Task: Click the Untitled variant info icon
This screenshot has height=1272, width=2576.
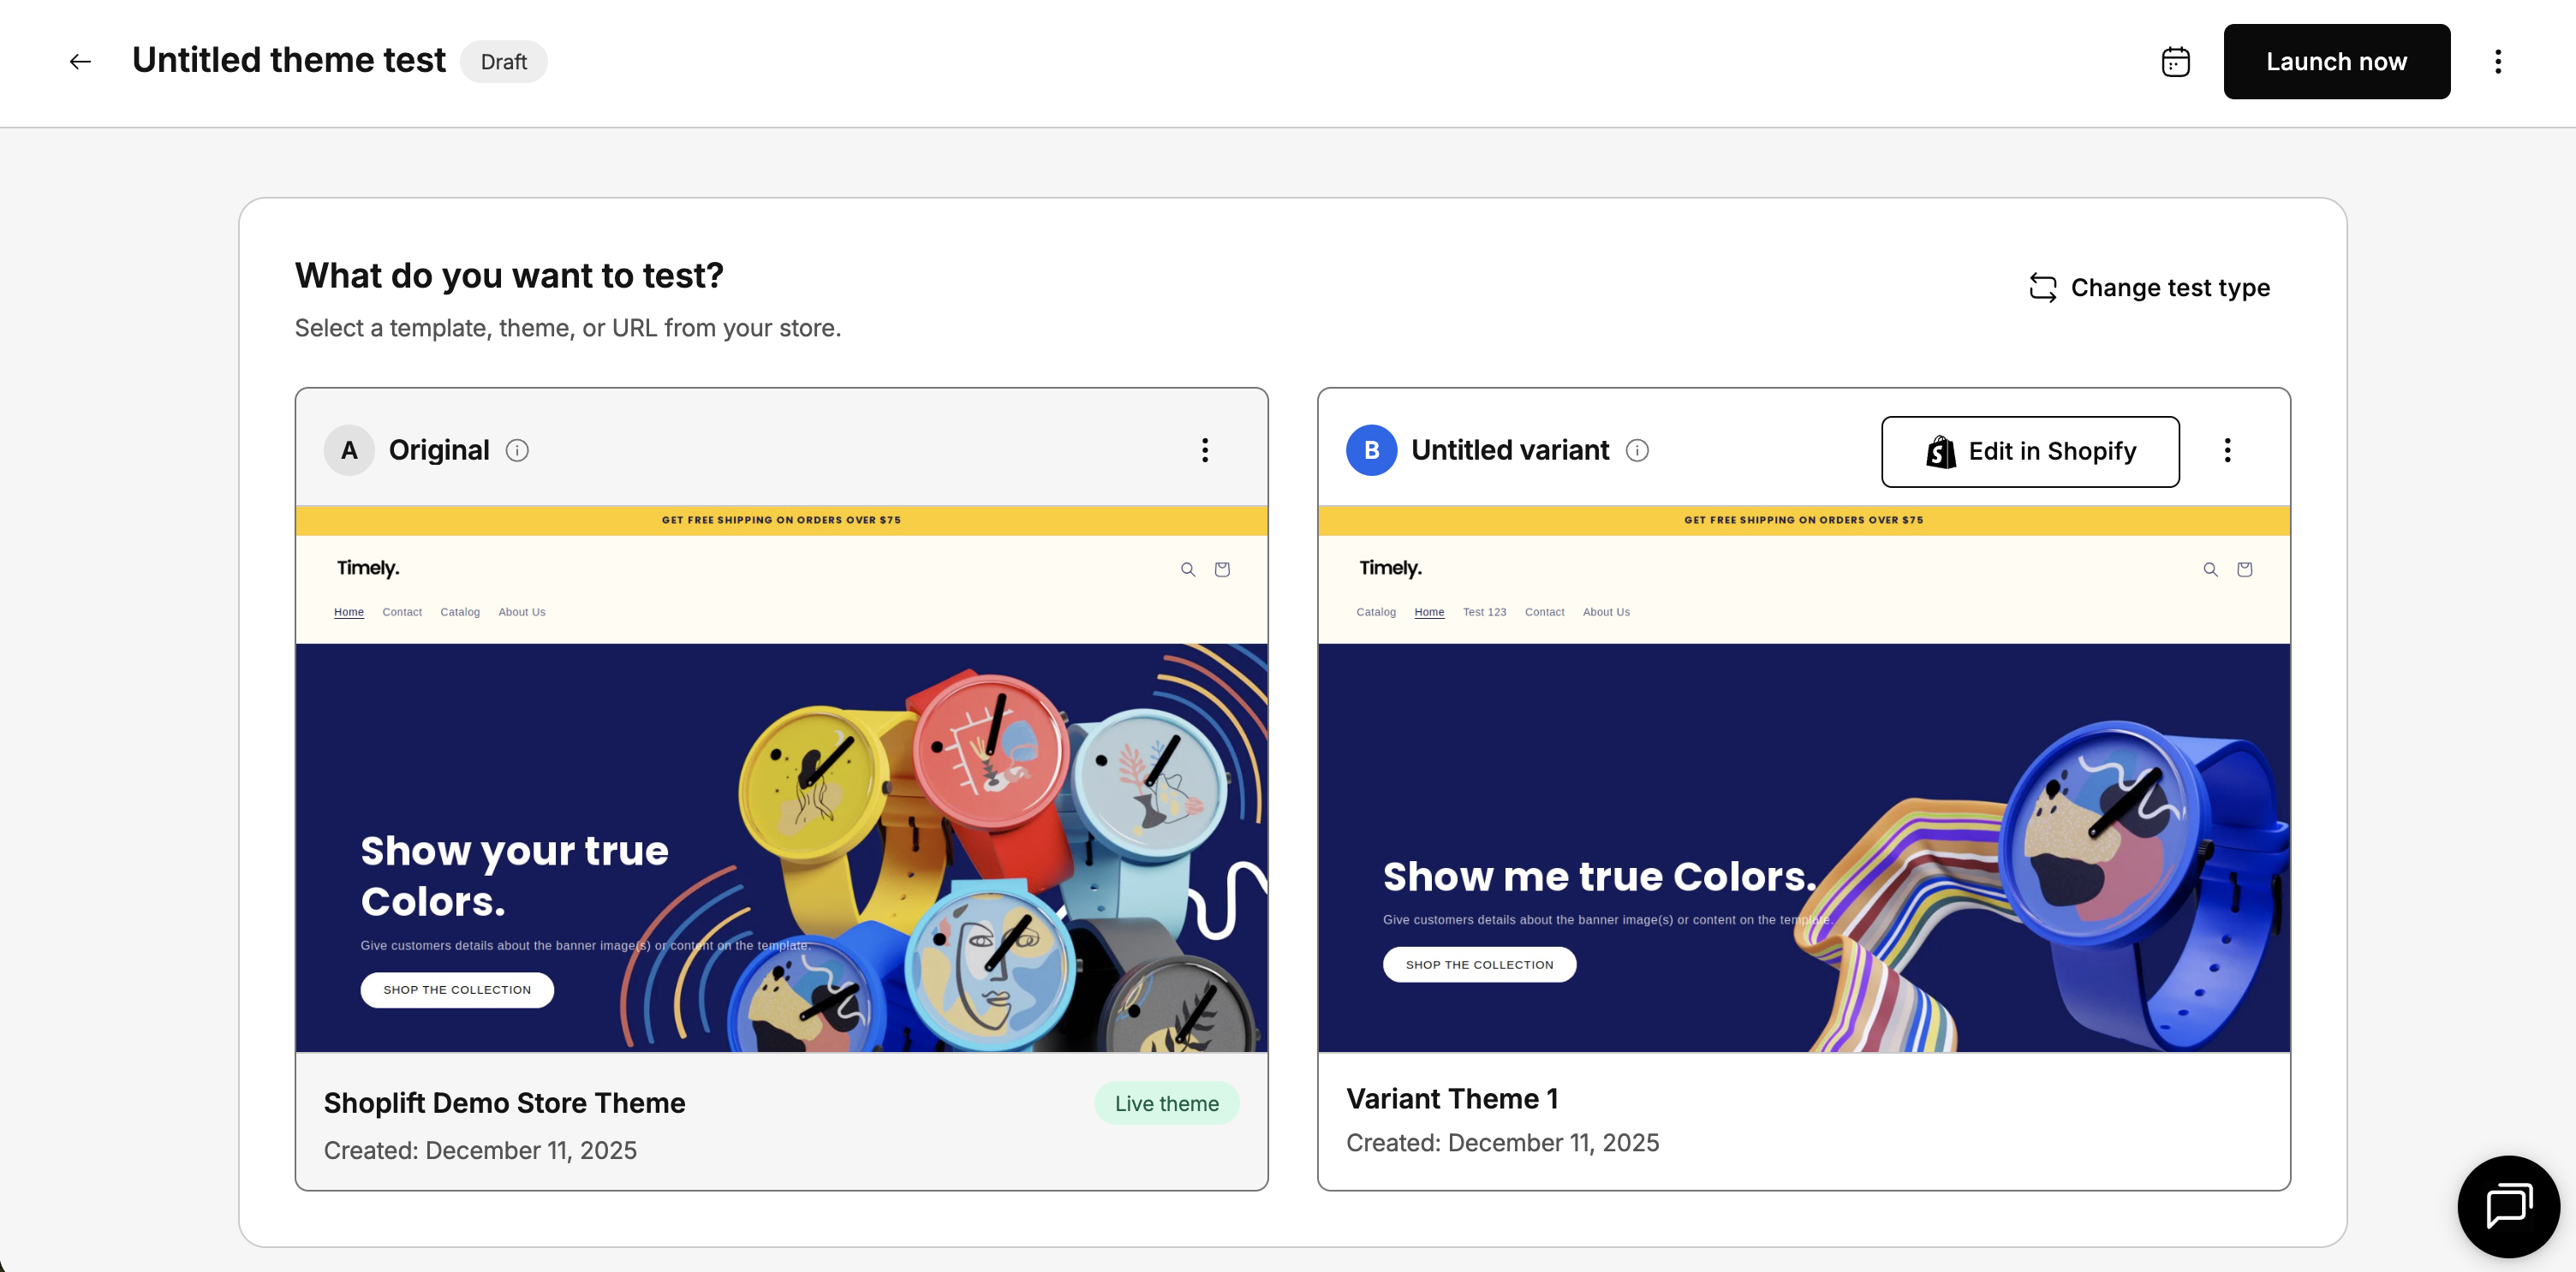Action: point(1637,450)
